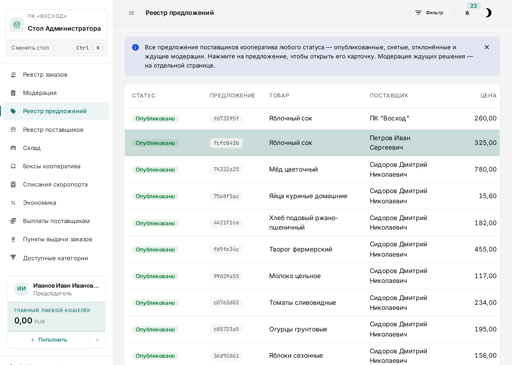This screenshot has height=365, width=512.
Task: Click the ПК «ВОСХОД» logo icon
Action: [x=17, y=24]
